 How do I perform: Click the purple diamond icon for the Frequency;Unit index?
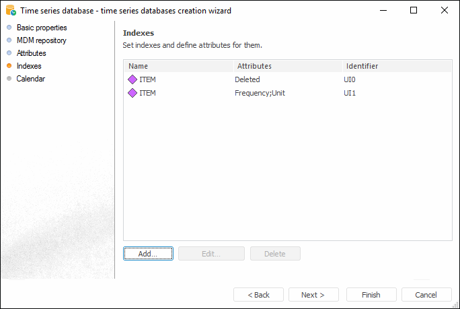click(132, 93)
